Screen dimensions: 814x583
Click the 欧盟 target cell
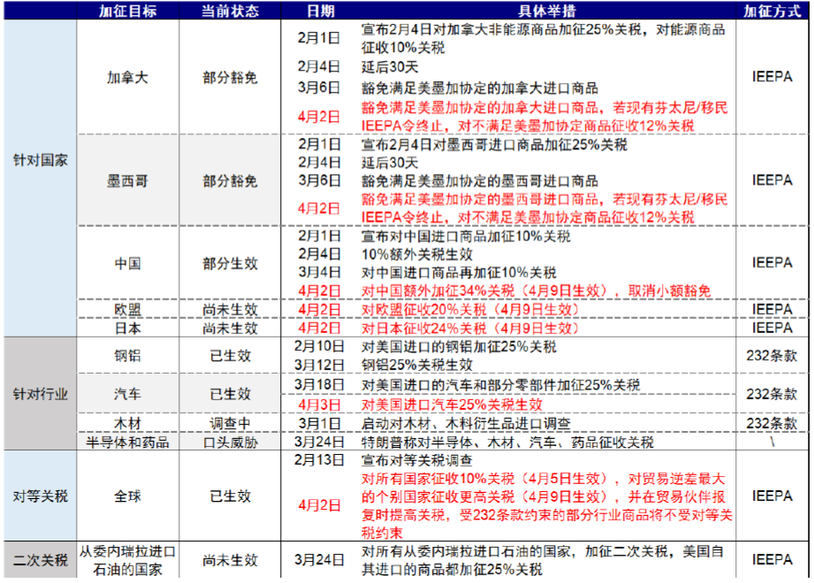(x=127, y=310)
